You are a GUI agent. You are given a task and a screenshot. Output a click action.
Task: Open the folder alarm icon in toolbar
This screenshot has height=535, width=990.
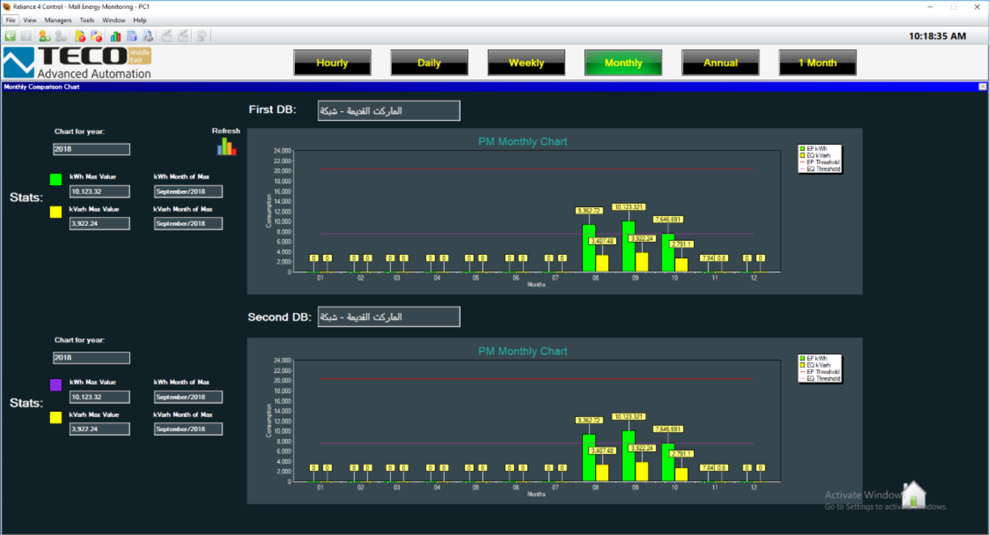pyautogui.click(x=96, y=36)
